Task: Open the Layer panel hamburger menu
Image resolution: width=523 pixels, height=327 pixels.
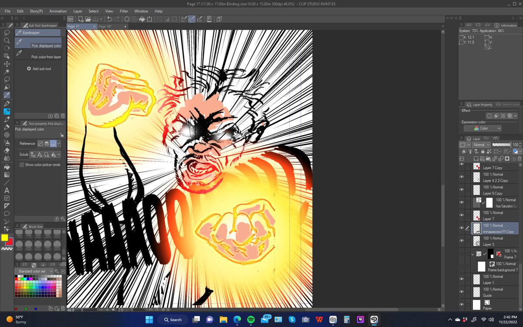Action: click(x=462, y=139)
